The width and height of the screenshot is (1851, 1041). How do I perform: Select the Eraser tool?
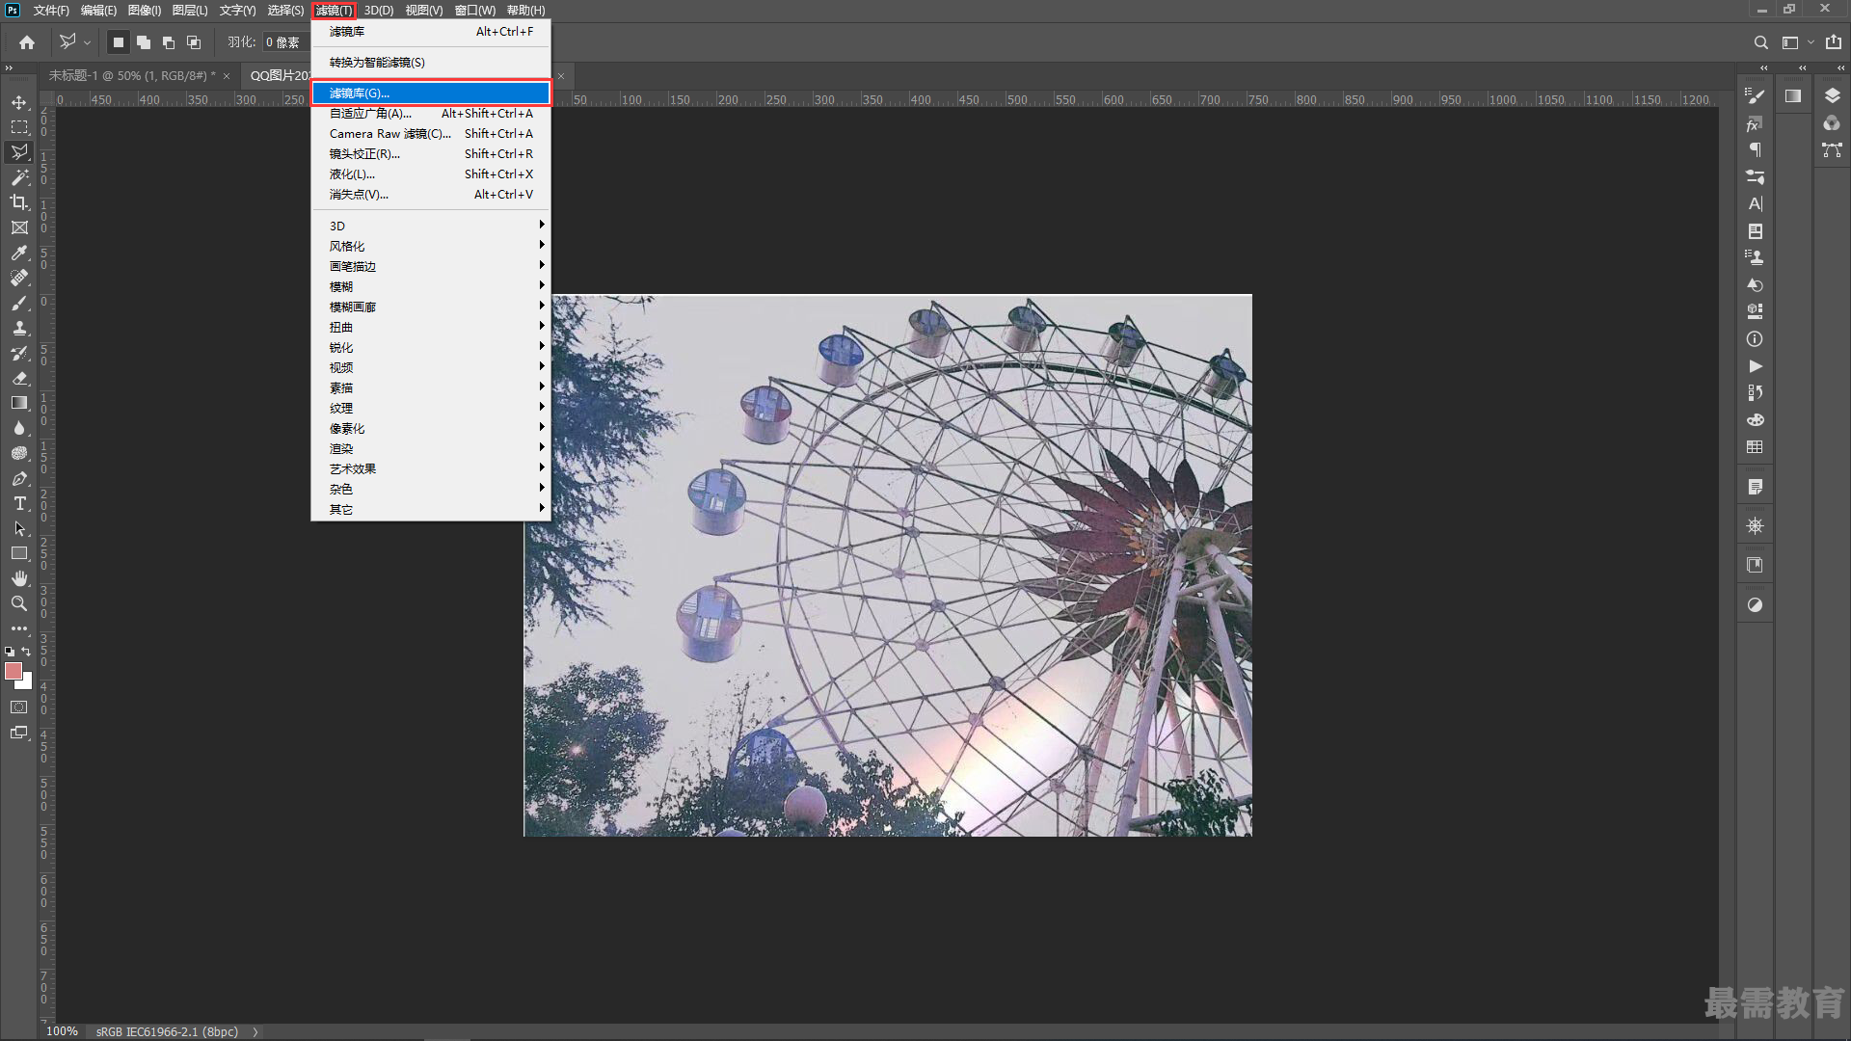click(19, 378)
